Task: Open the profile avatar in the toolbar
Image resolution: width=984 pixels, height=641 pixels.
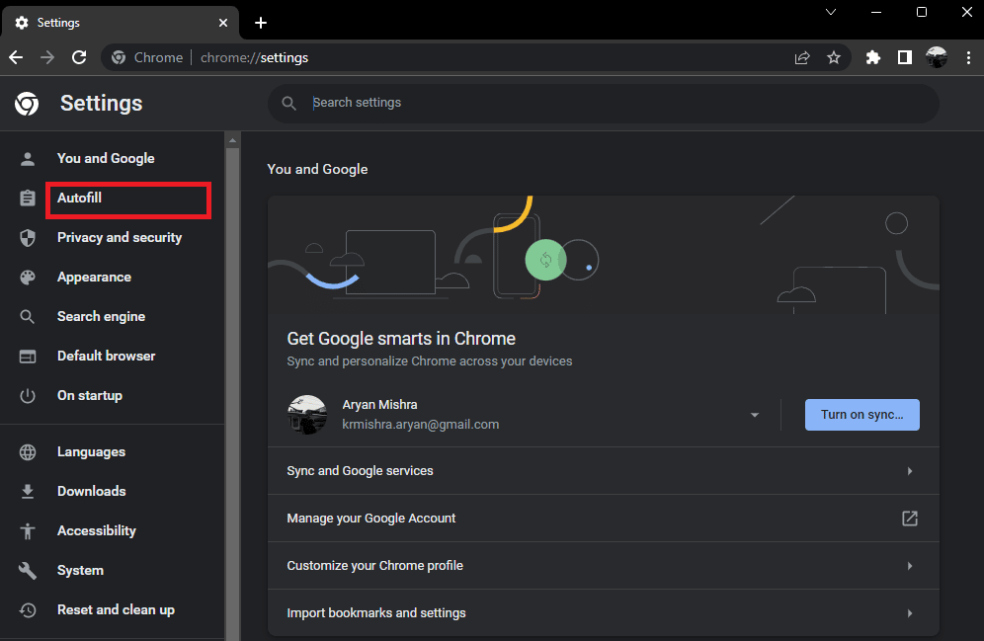Action: tap(937, 57)
